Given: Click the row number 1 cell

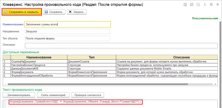Looking at the screenshot, I should point(7,62).
